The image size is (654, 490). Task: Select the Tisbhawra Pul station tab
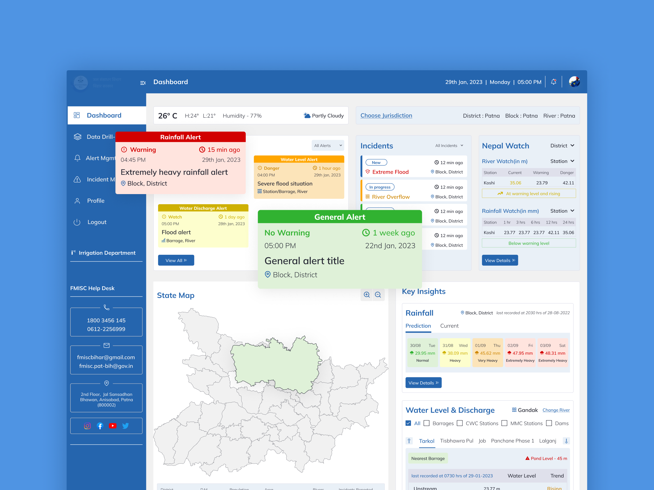pyautogui.click(x=457, y=440)
